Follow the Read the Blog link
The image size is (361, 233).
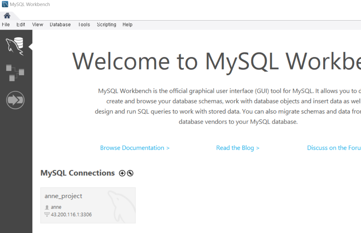point(237,148)
